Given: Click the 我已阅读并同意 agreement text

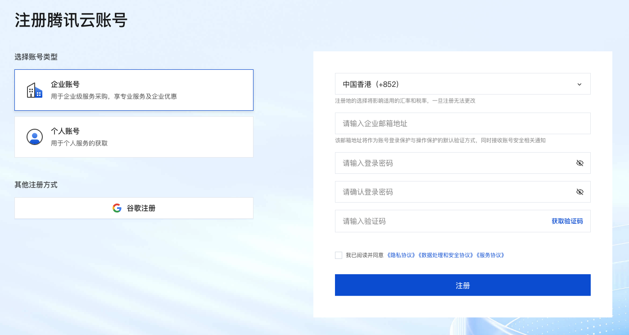Looking at the screenshot, I should pyautogui.click(x=365, y=255).
